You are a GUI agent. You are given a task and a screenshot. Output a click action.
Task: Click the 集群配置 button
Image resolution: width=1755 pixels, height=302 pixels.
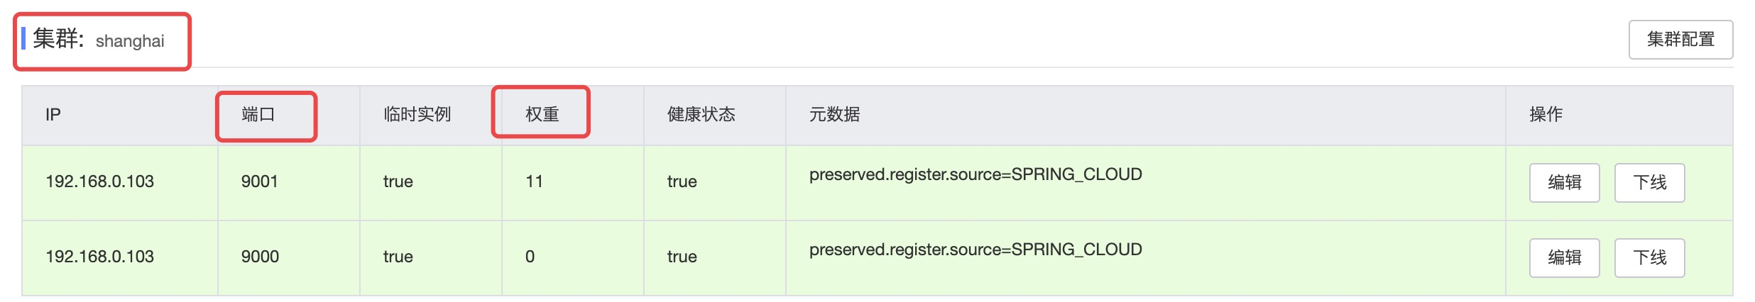point(1680,40)
